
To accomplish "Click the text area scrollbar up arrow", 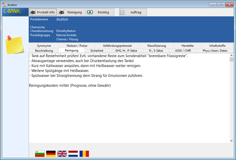I will pos(231,55).
